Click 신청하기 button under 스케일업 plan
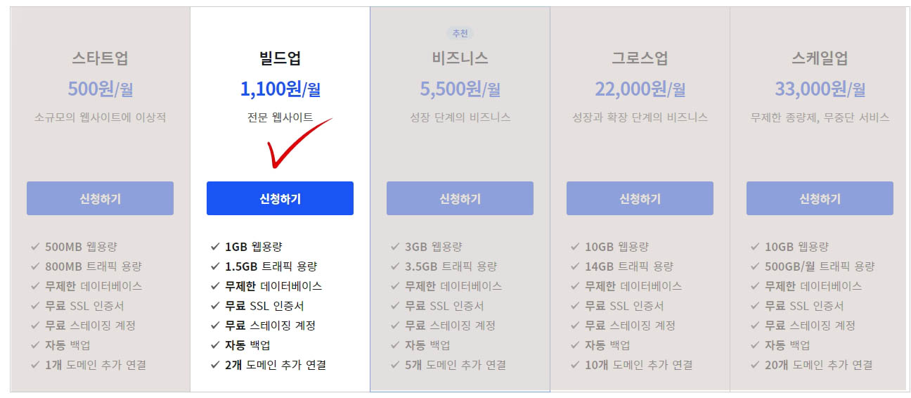The image size is (911, 398). 820,198
